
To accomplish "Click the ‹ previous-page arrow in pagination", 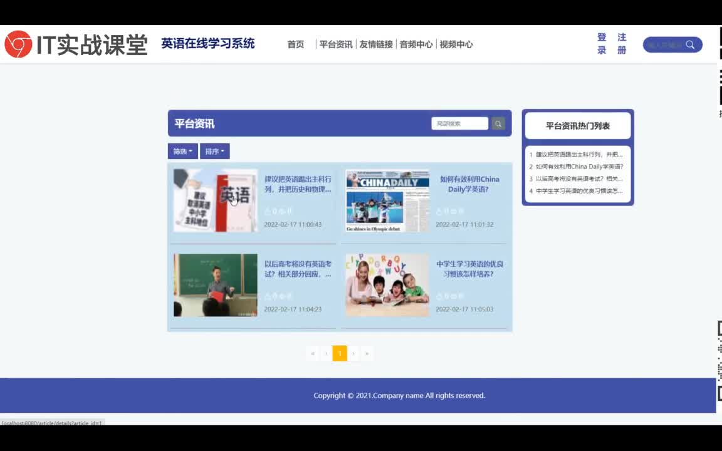I will (326, 353).
